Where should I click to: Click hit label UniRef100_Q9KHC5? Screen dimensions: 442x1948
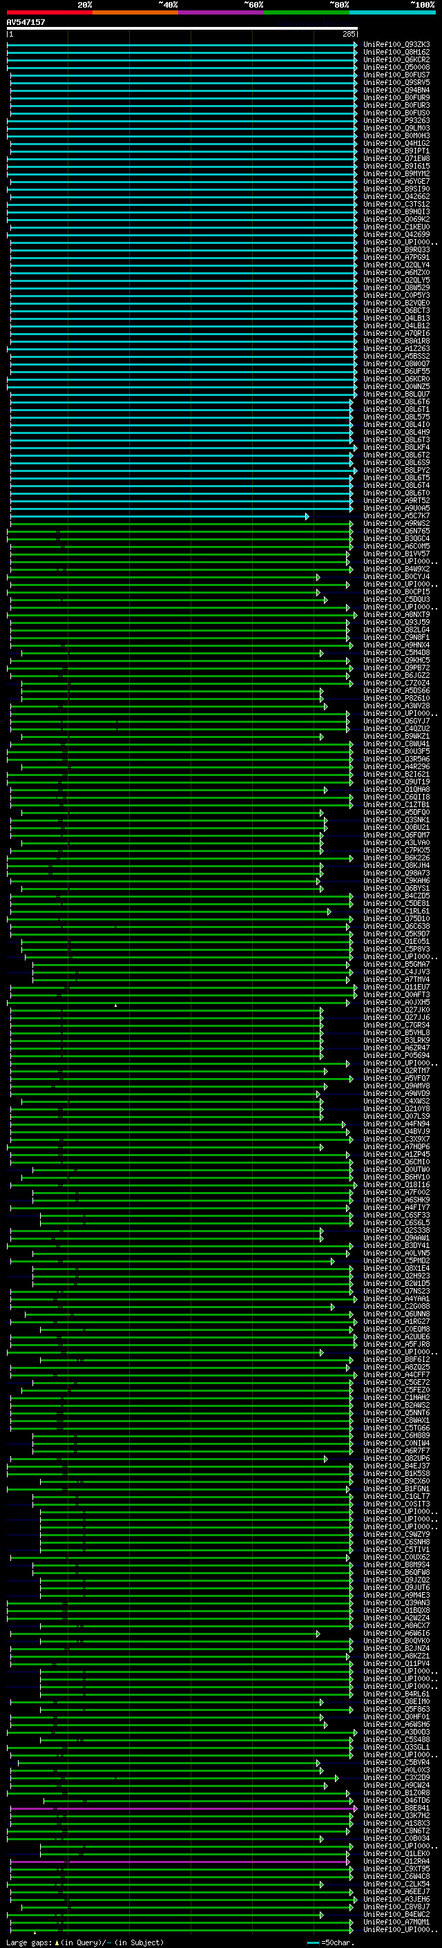coord(396,660)
